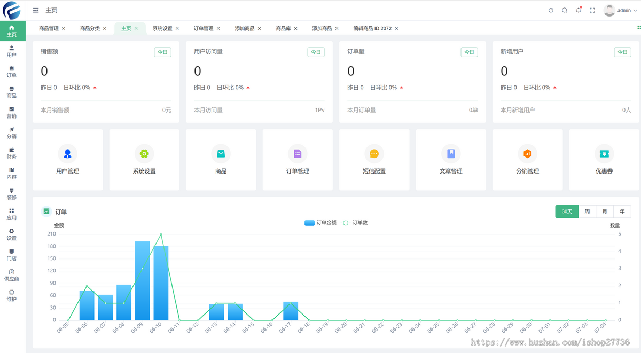Open the 财务 sidebar menu
This screenshot has width=641, height=353.
pos(12,153)
